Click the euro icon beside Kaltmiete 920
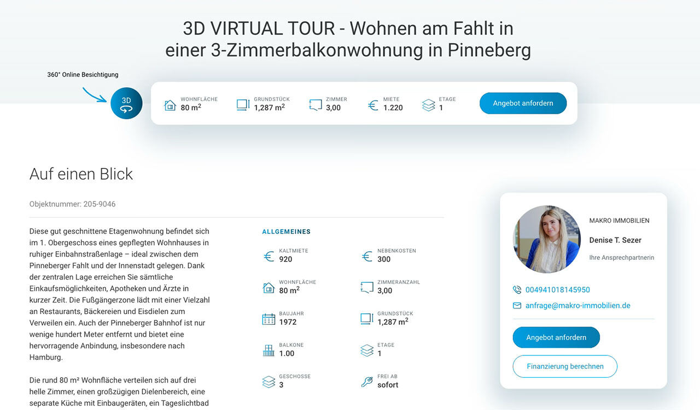The height and width of the screenshot is (410, 700). click(269, 256)
